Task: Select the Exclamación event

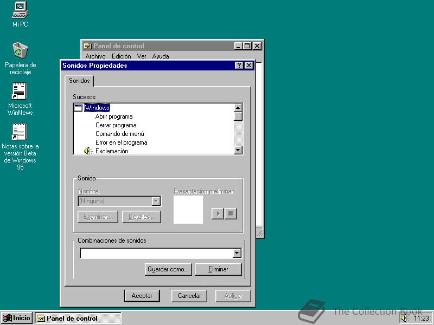Action: pos(112,151)
